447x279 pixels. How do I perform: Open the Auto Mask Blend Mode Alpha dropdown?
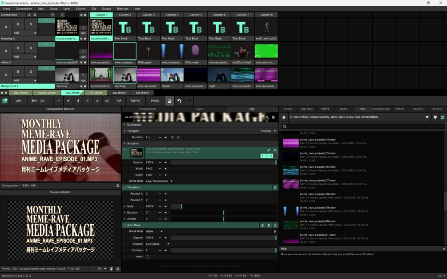[154, 231]
